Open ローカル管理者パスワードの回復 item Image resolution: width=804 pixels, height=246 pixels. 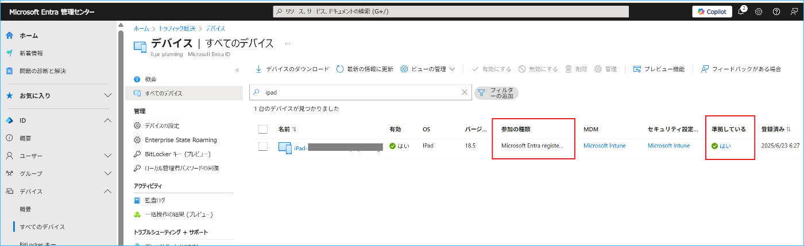[x=181, y=168]
